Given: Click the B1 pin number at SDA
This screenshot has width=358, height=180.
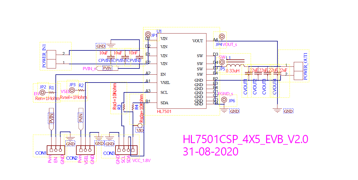Looking at the screenshot, I should pos(148,101).
